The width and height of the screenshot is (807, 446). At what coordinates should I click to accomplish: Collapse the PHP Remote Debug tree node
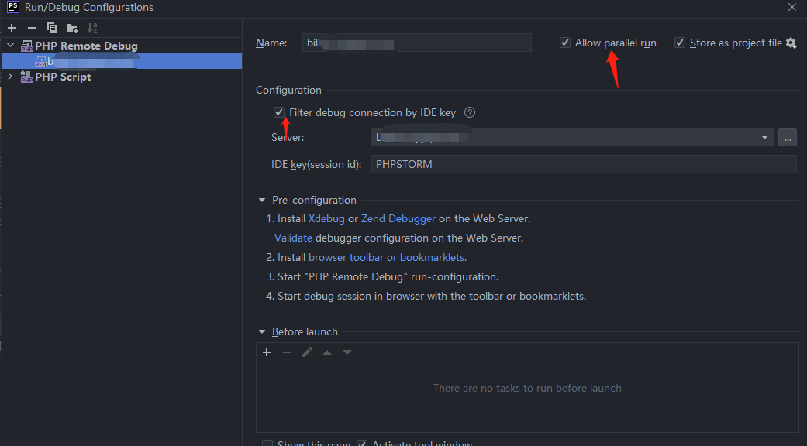pos(10,46)
